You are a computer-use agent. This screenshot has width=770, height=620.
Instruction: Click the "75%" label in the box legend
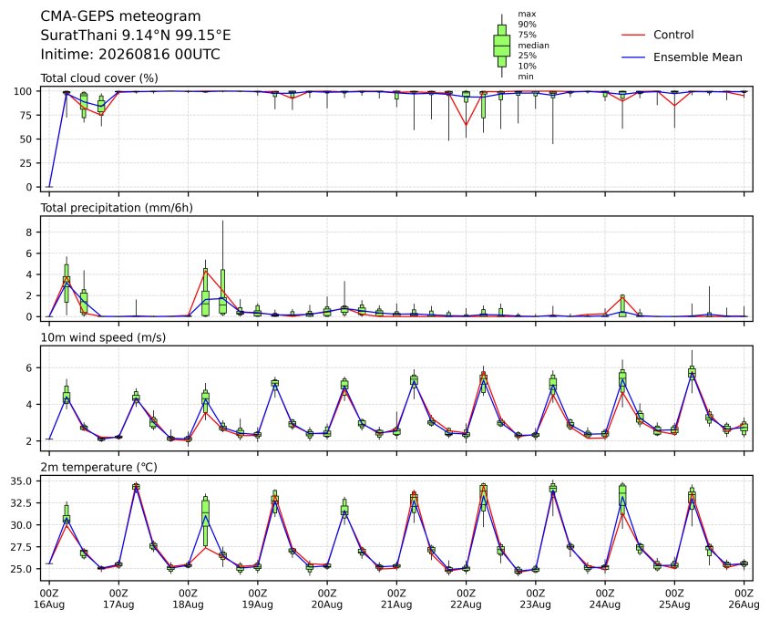click(527, 35)
